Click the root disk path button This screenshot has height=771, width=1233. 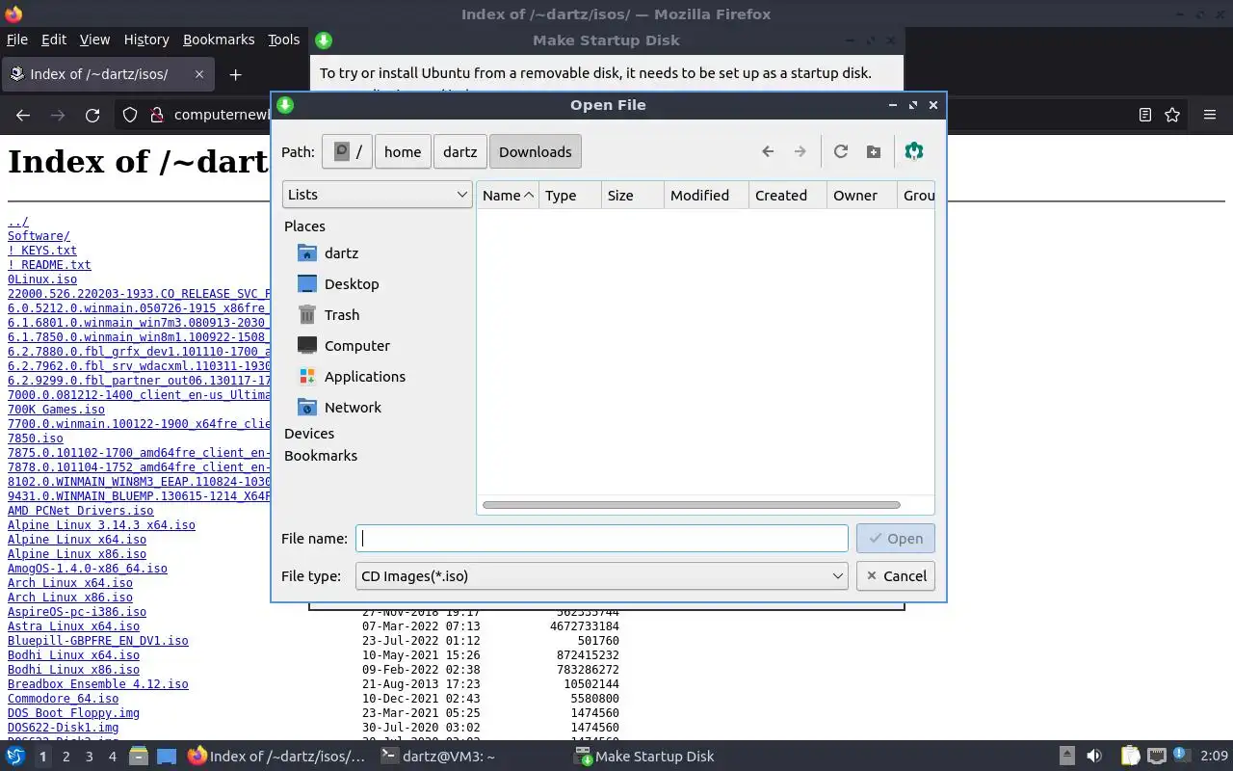point(347,151)
